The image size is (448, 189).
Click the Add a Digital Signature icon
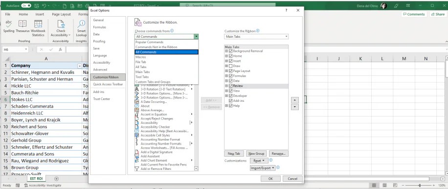pyautogui.click(x=136, y=152)
